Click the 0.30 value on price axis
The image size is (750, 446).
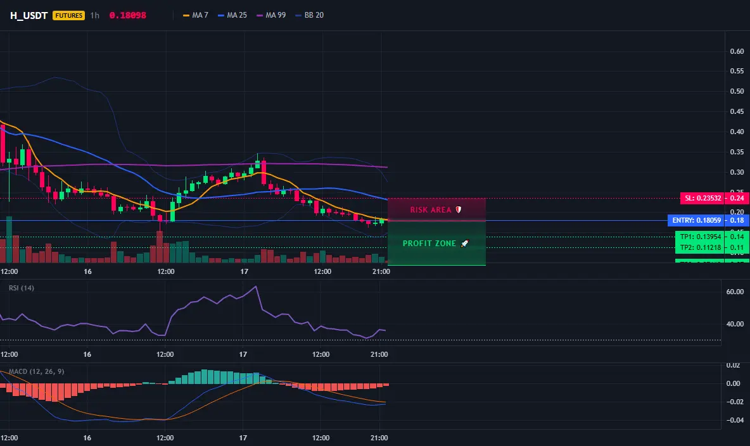(x=737, y=172)
